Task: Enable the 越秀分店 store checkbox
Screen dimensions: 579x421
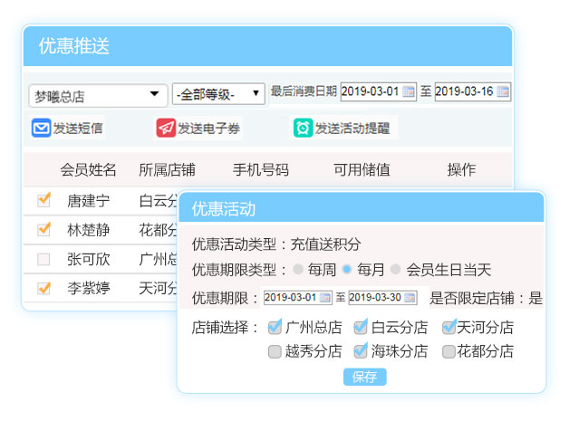Action: (x=275, y=352)
